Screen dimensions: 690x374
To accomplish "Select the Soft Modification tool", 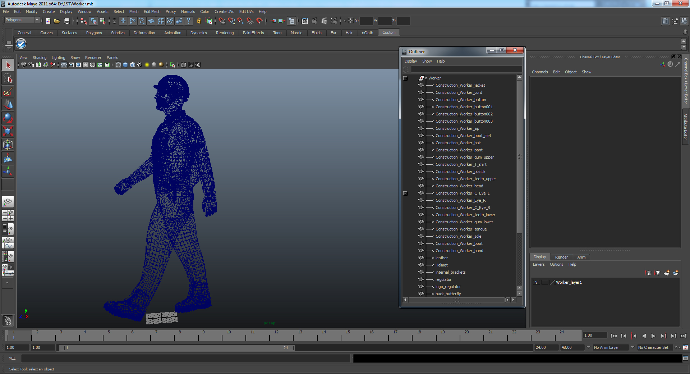I will (x=8, y=158).
